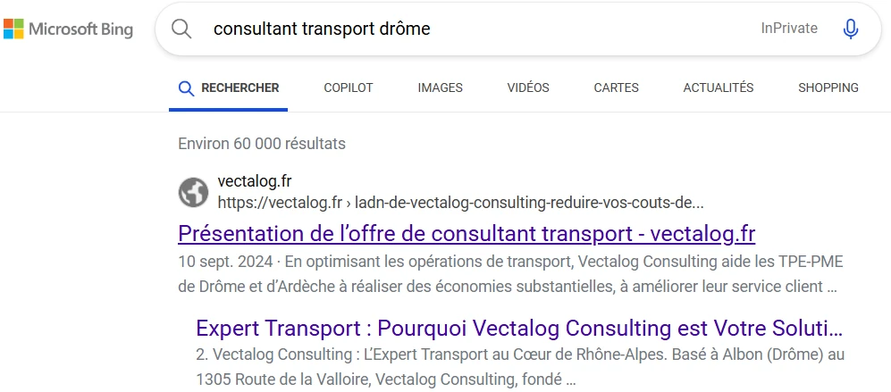
Task: Click the InPrivate indicator in the search bar
Action: [789, 29]
